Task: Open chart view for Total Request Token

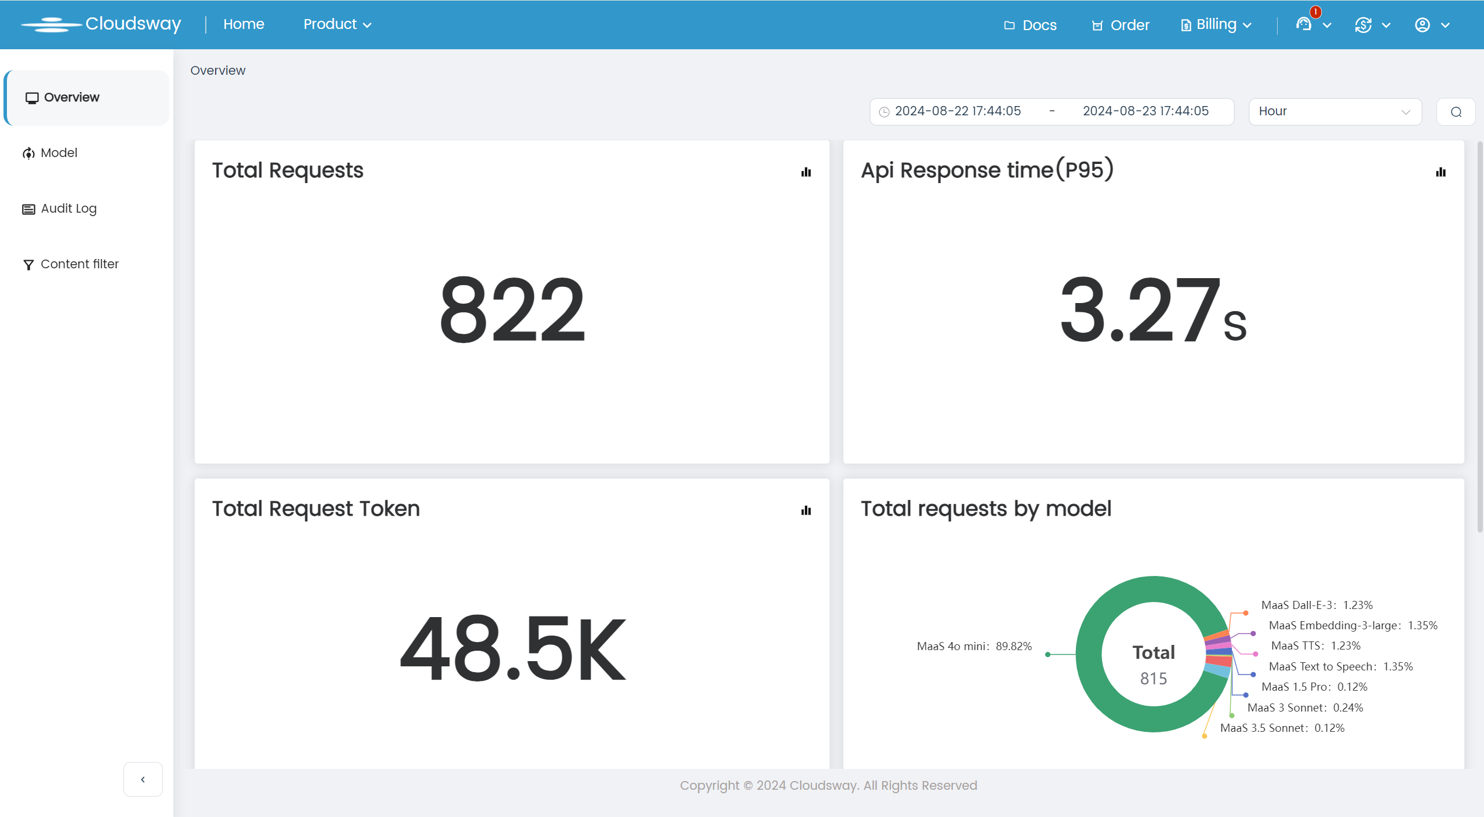Action: coord(806,510)
